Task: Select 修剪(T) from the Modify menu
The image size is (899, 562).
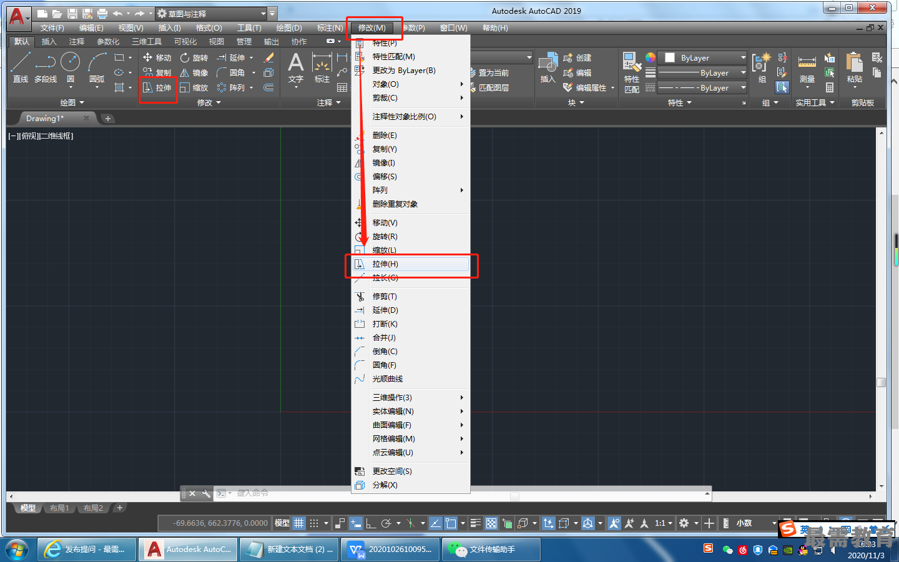Action: pyautogui.click(x=411, y=297)
